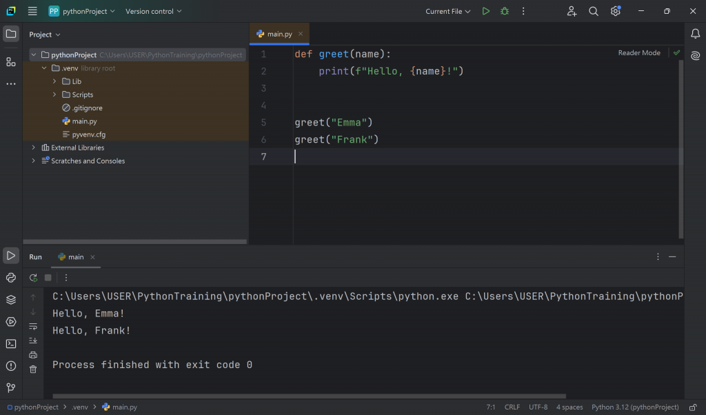Open the Terminal tool window
The height and width of the screenshot is (415, 706).
[11, 344]
